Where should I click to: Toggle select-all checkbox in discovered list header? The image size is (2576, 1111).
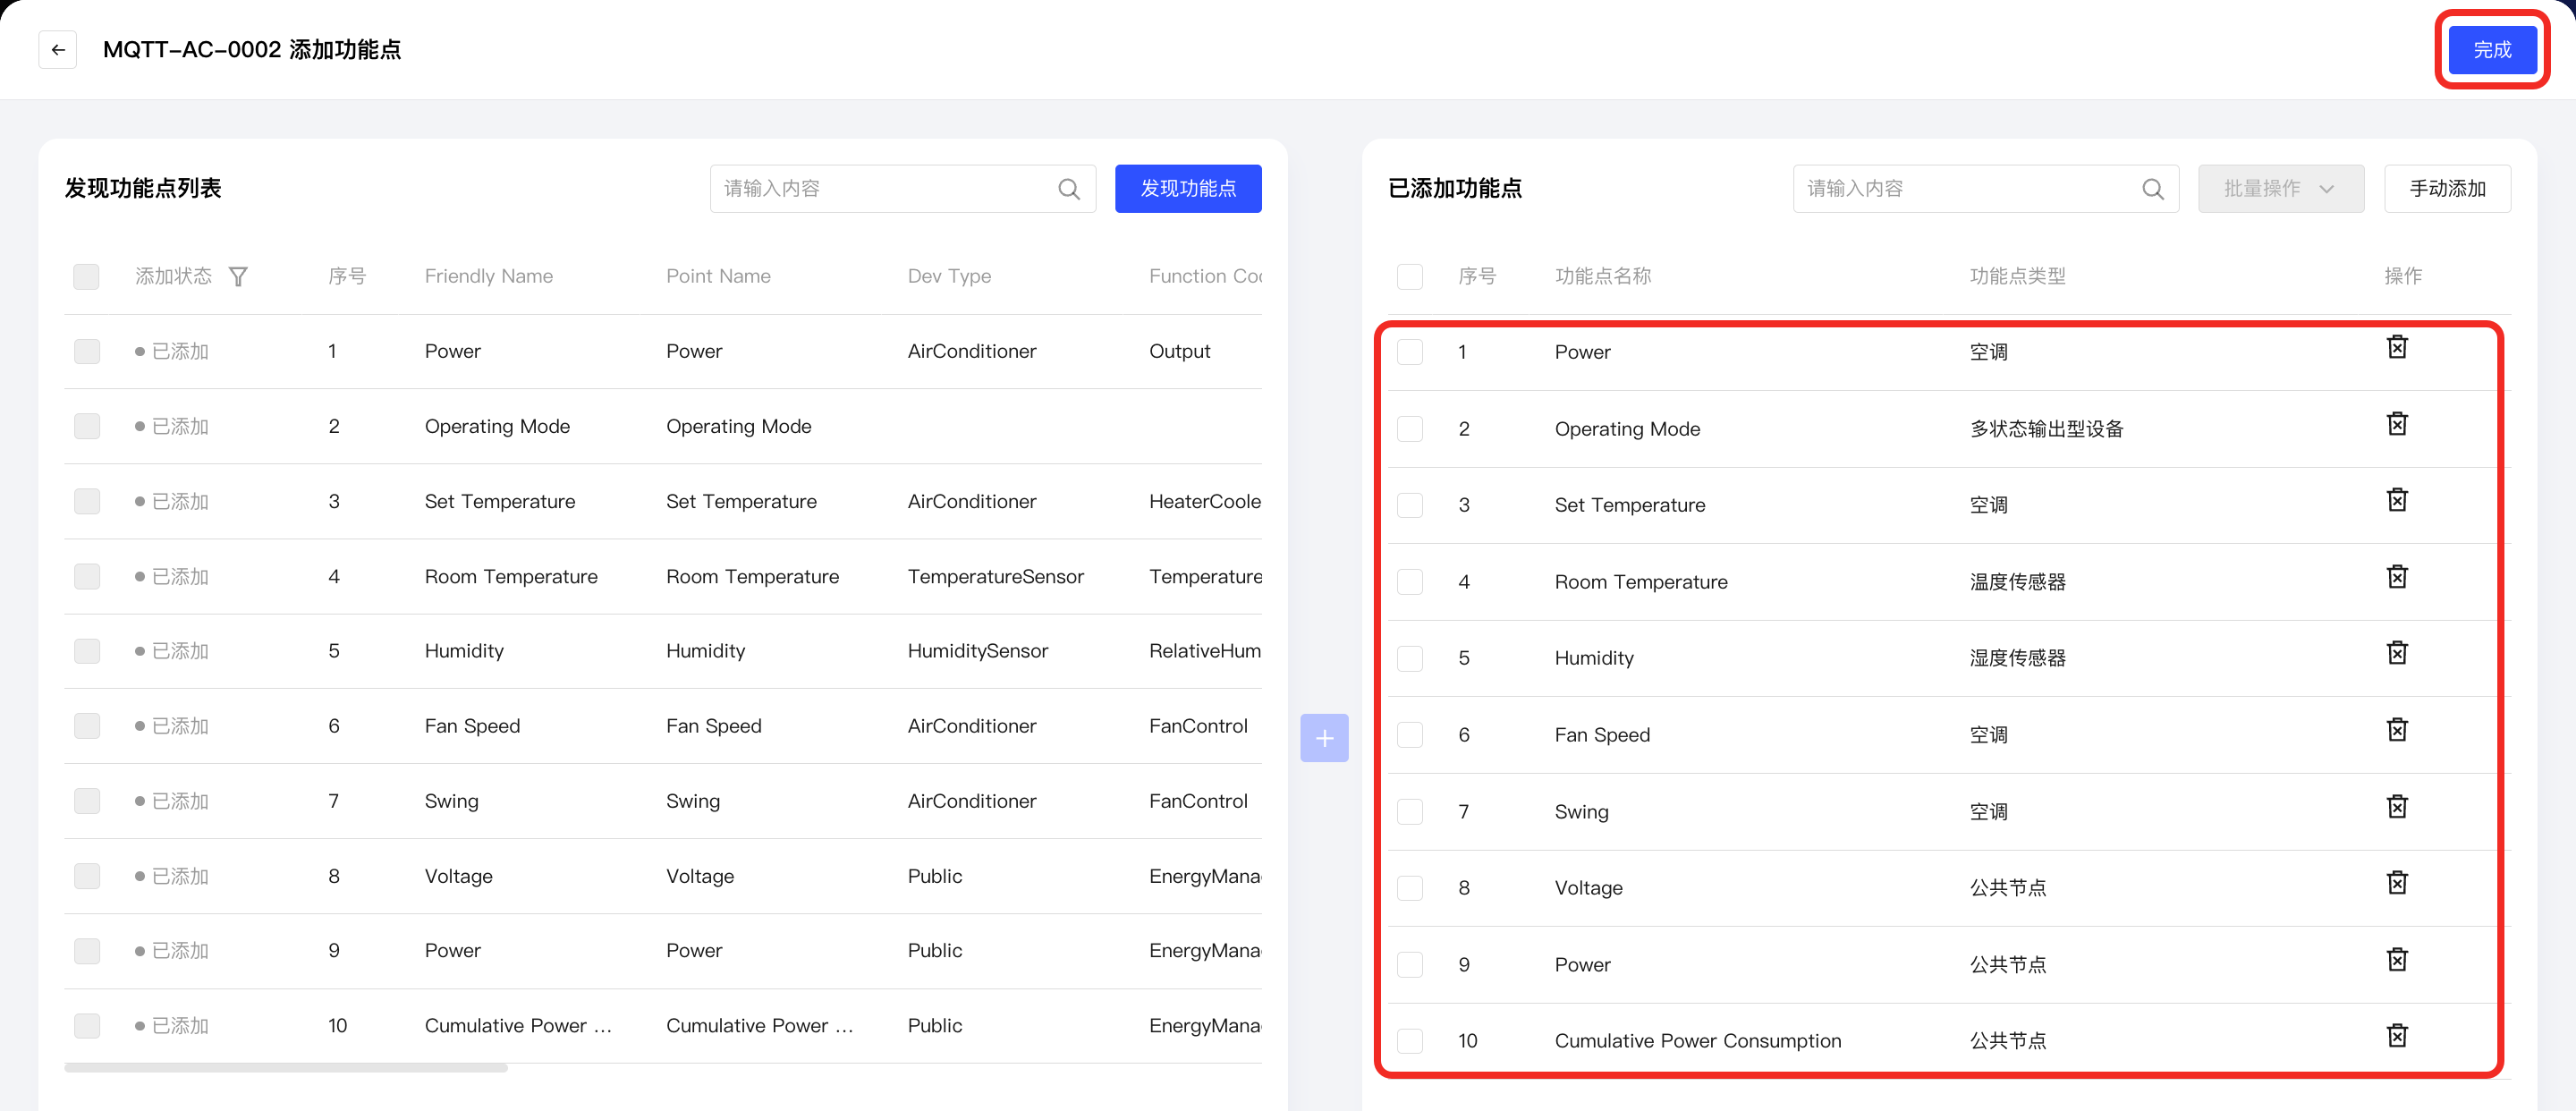[86, 277]
